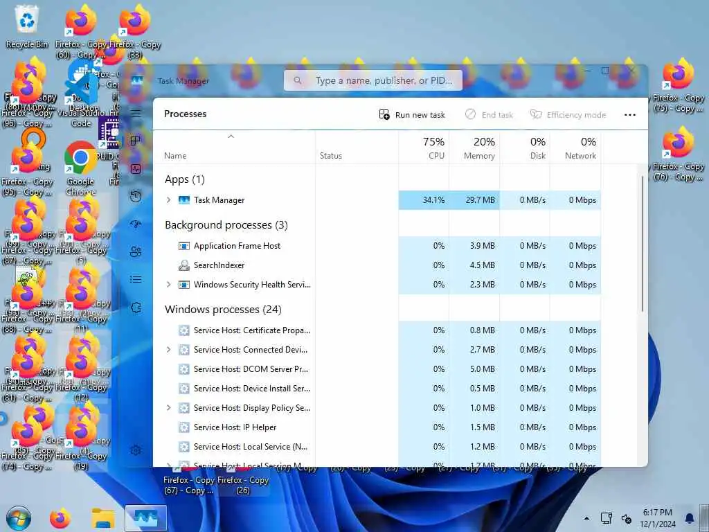Expand Service Host: Display Policy Service row
This screenshot has height=532, width=709.
pyautogui.click(x=169, y=407)
